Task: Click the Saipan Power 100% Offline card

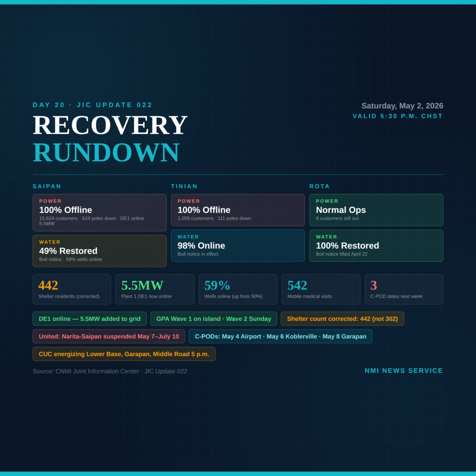Action: coord(99,212)
